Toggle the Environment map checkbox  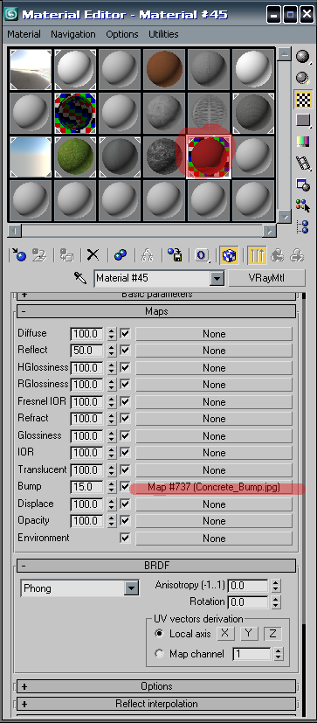click(x=125, y=539)
